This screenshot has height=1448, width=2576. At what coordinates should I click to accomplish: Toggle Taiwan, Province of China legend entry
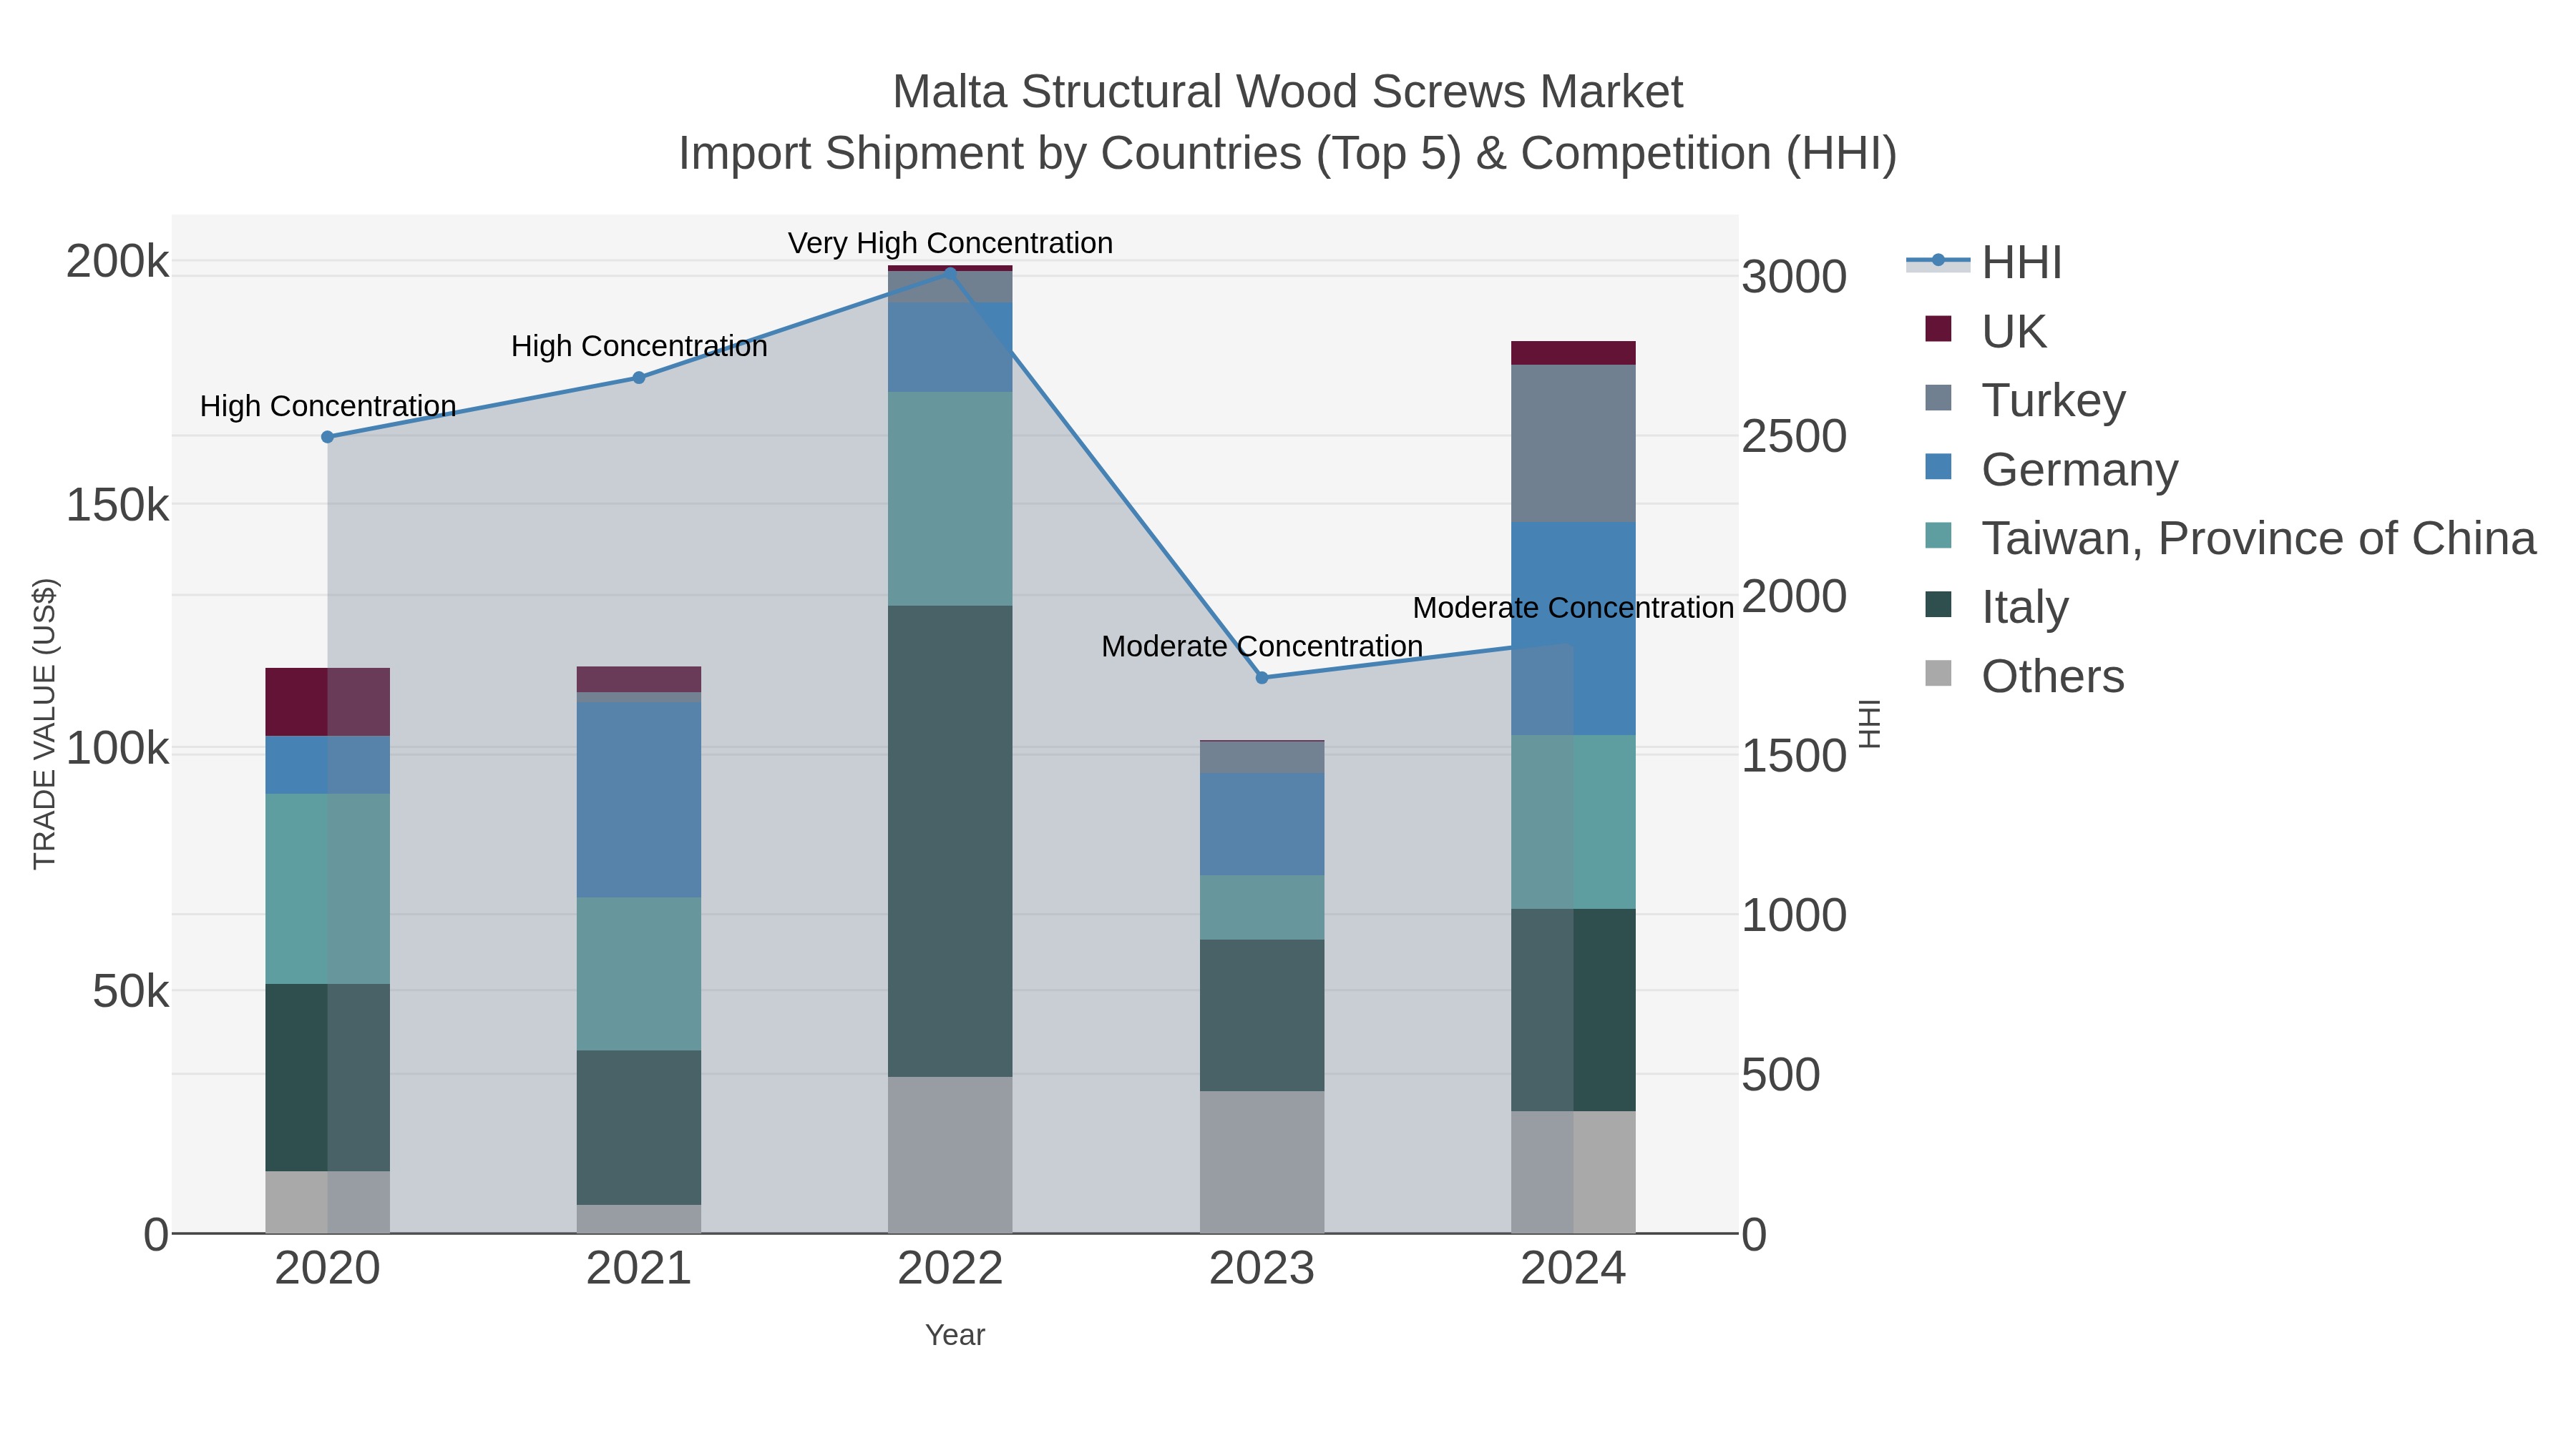click(2230, 538)
